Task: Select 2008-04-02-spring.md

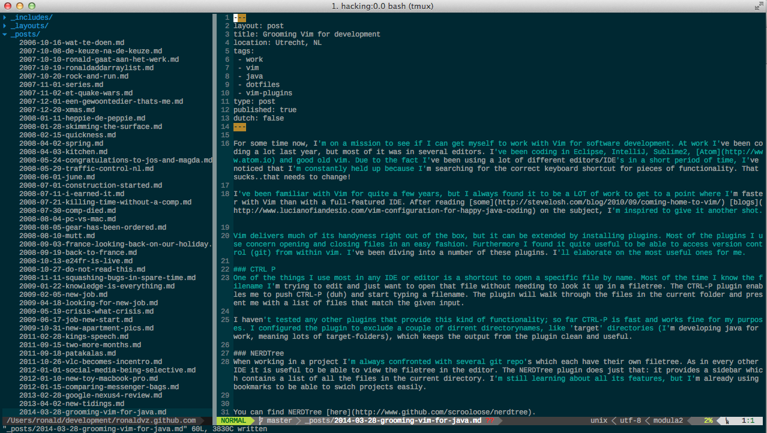Action: (x=61, y=143)
